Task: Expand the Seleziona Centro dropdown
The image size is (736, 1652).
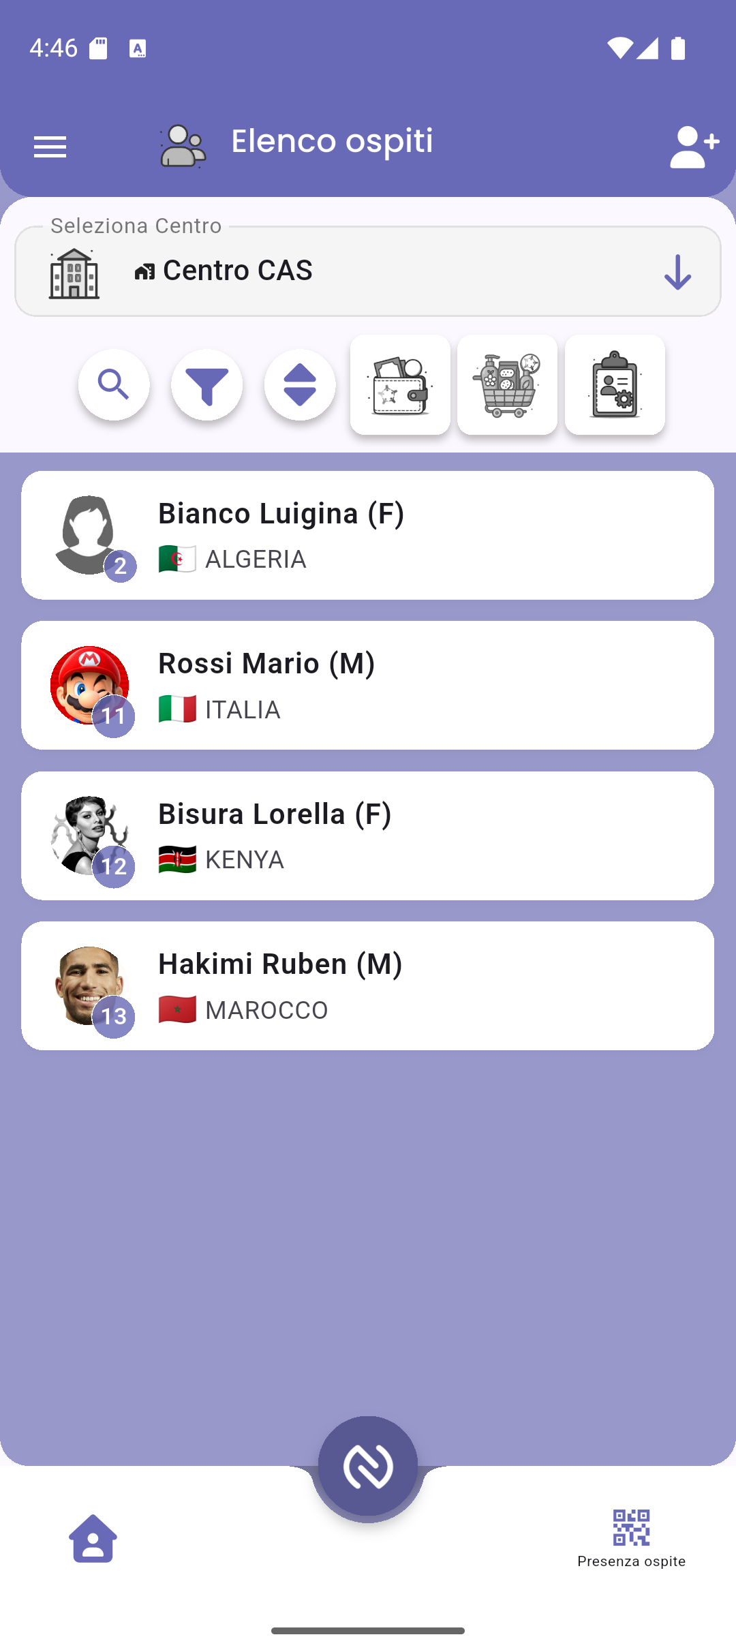Action: [x=368, y=271]
